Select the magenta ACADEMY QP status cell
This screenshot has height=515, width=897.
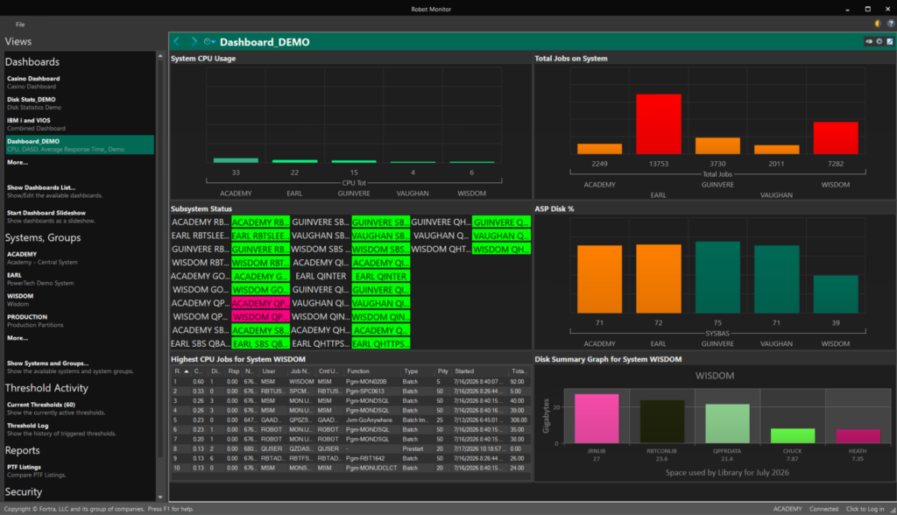point(260,303)
